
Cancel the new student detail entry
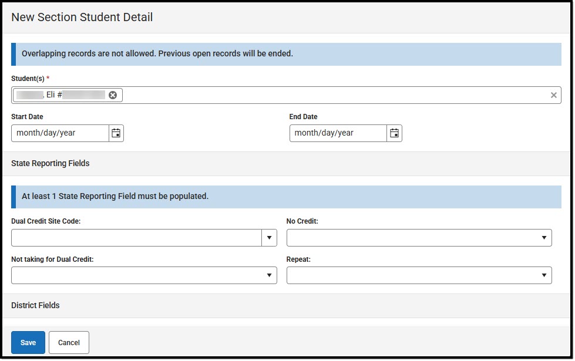click(x=69, y=342)
